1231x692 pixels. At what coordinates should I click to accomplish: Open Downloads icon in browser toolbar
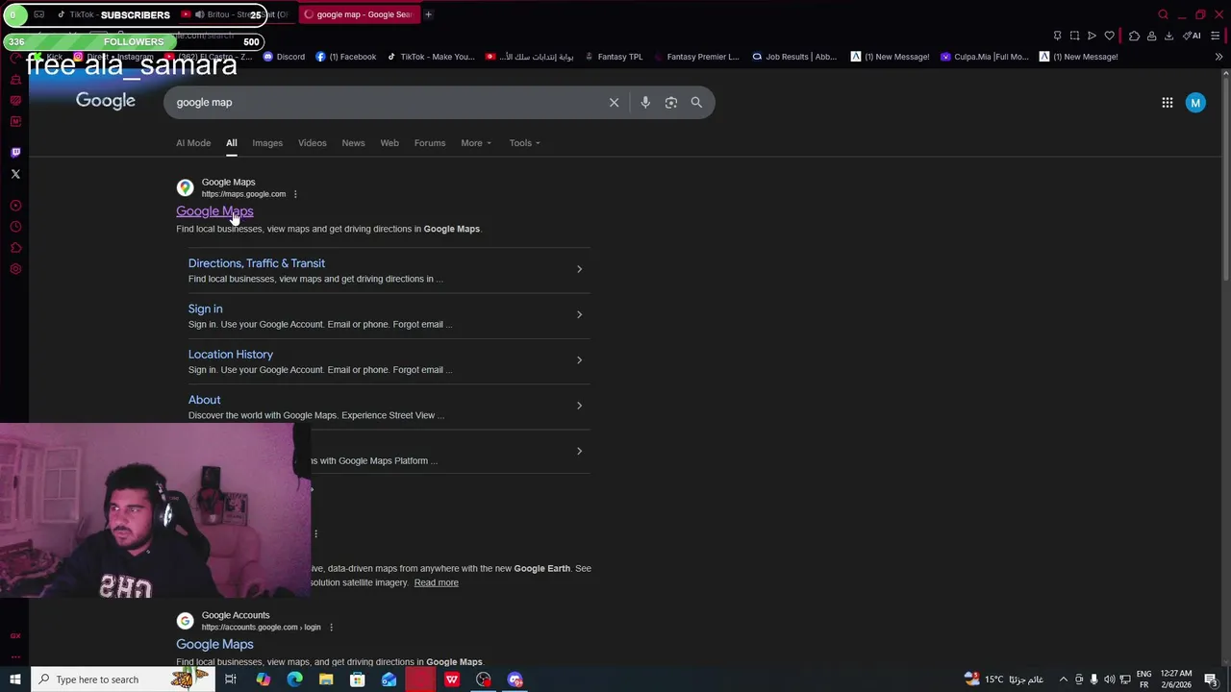pos(1168,36)
